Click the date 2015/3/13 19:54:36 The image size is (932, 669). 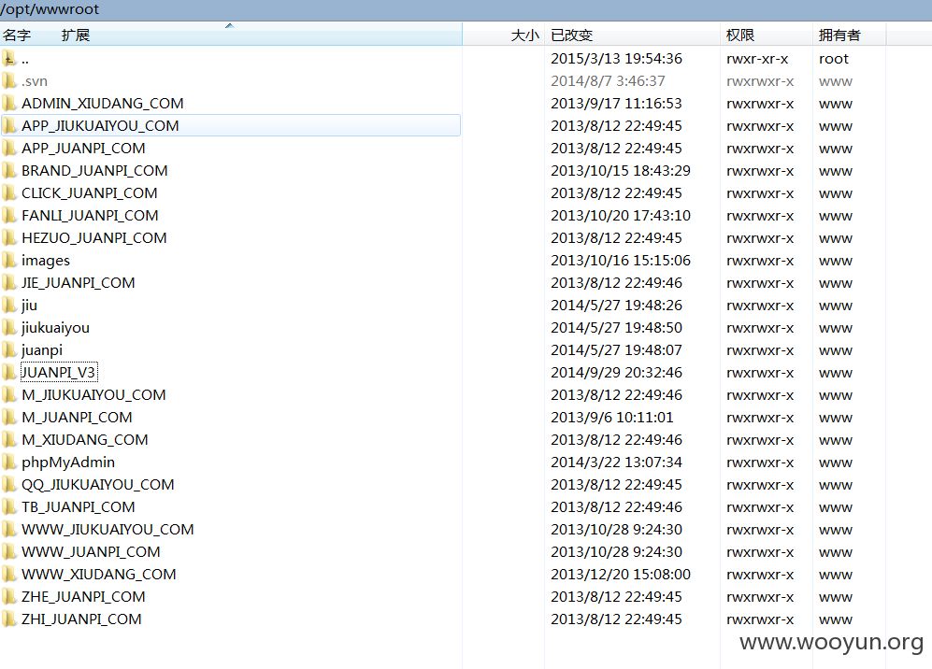[616, 58]
